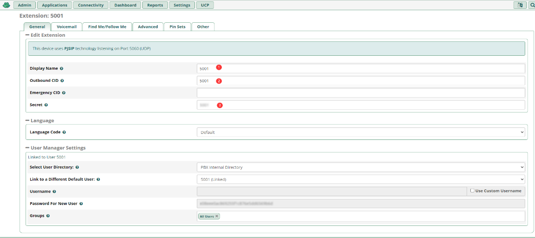Open the Settings menu

[182, 5]
